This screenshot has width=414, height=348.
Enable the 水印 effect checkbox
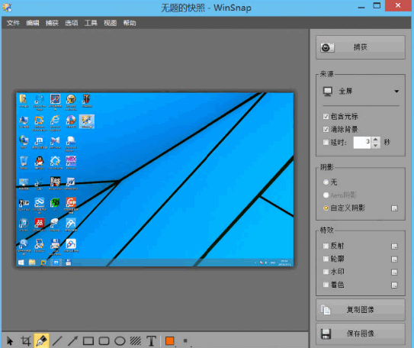(x=326, y=272)
